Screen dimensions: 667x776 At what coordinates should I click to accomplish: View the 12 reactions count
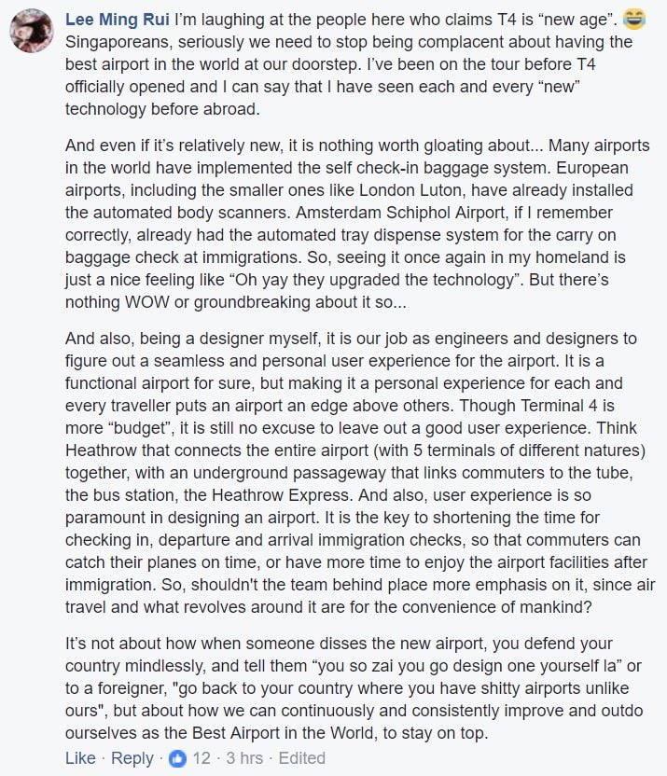(x=201, y=758)
